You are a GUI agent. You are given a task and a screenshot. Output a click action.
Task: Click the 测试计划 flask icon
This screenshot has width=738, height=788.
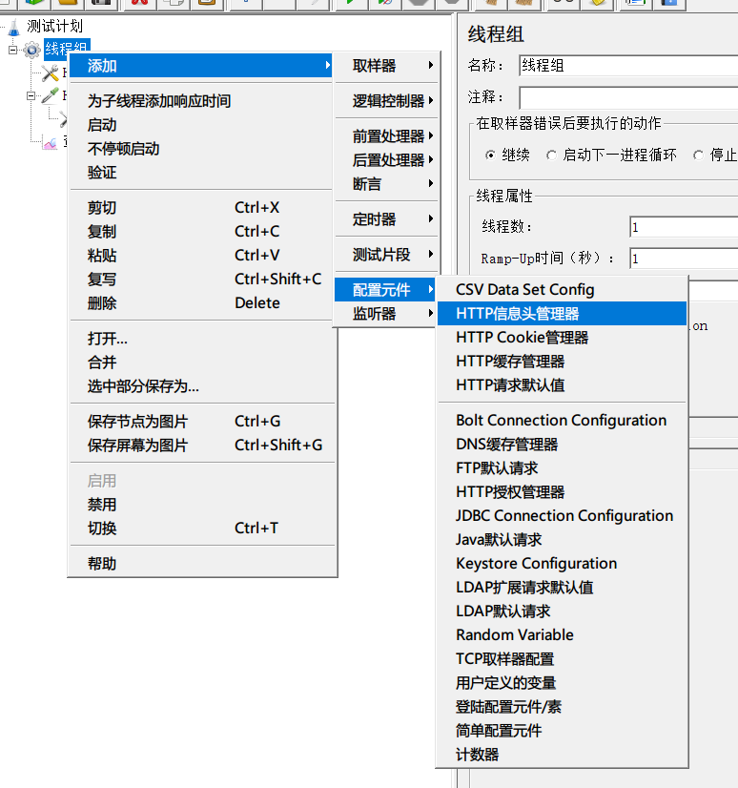(14, 27)
